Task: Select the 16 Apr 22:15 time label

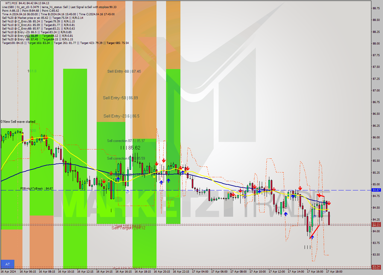Action: (x=181, y=272)
